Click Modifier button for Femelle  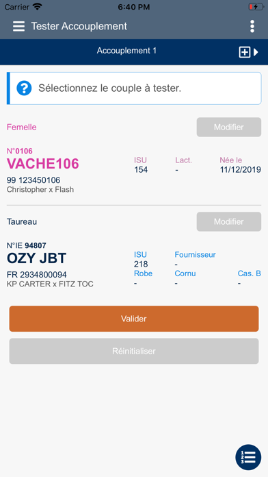point(229,127)
